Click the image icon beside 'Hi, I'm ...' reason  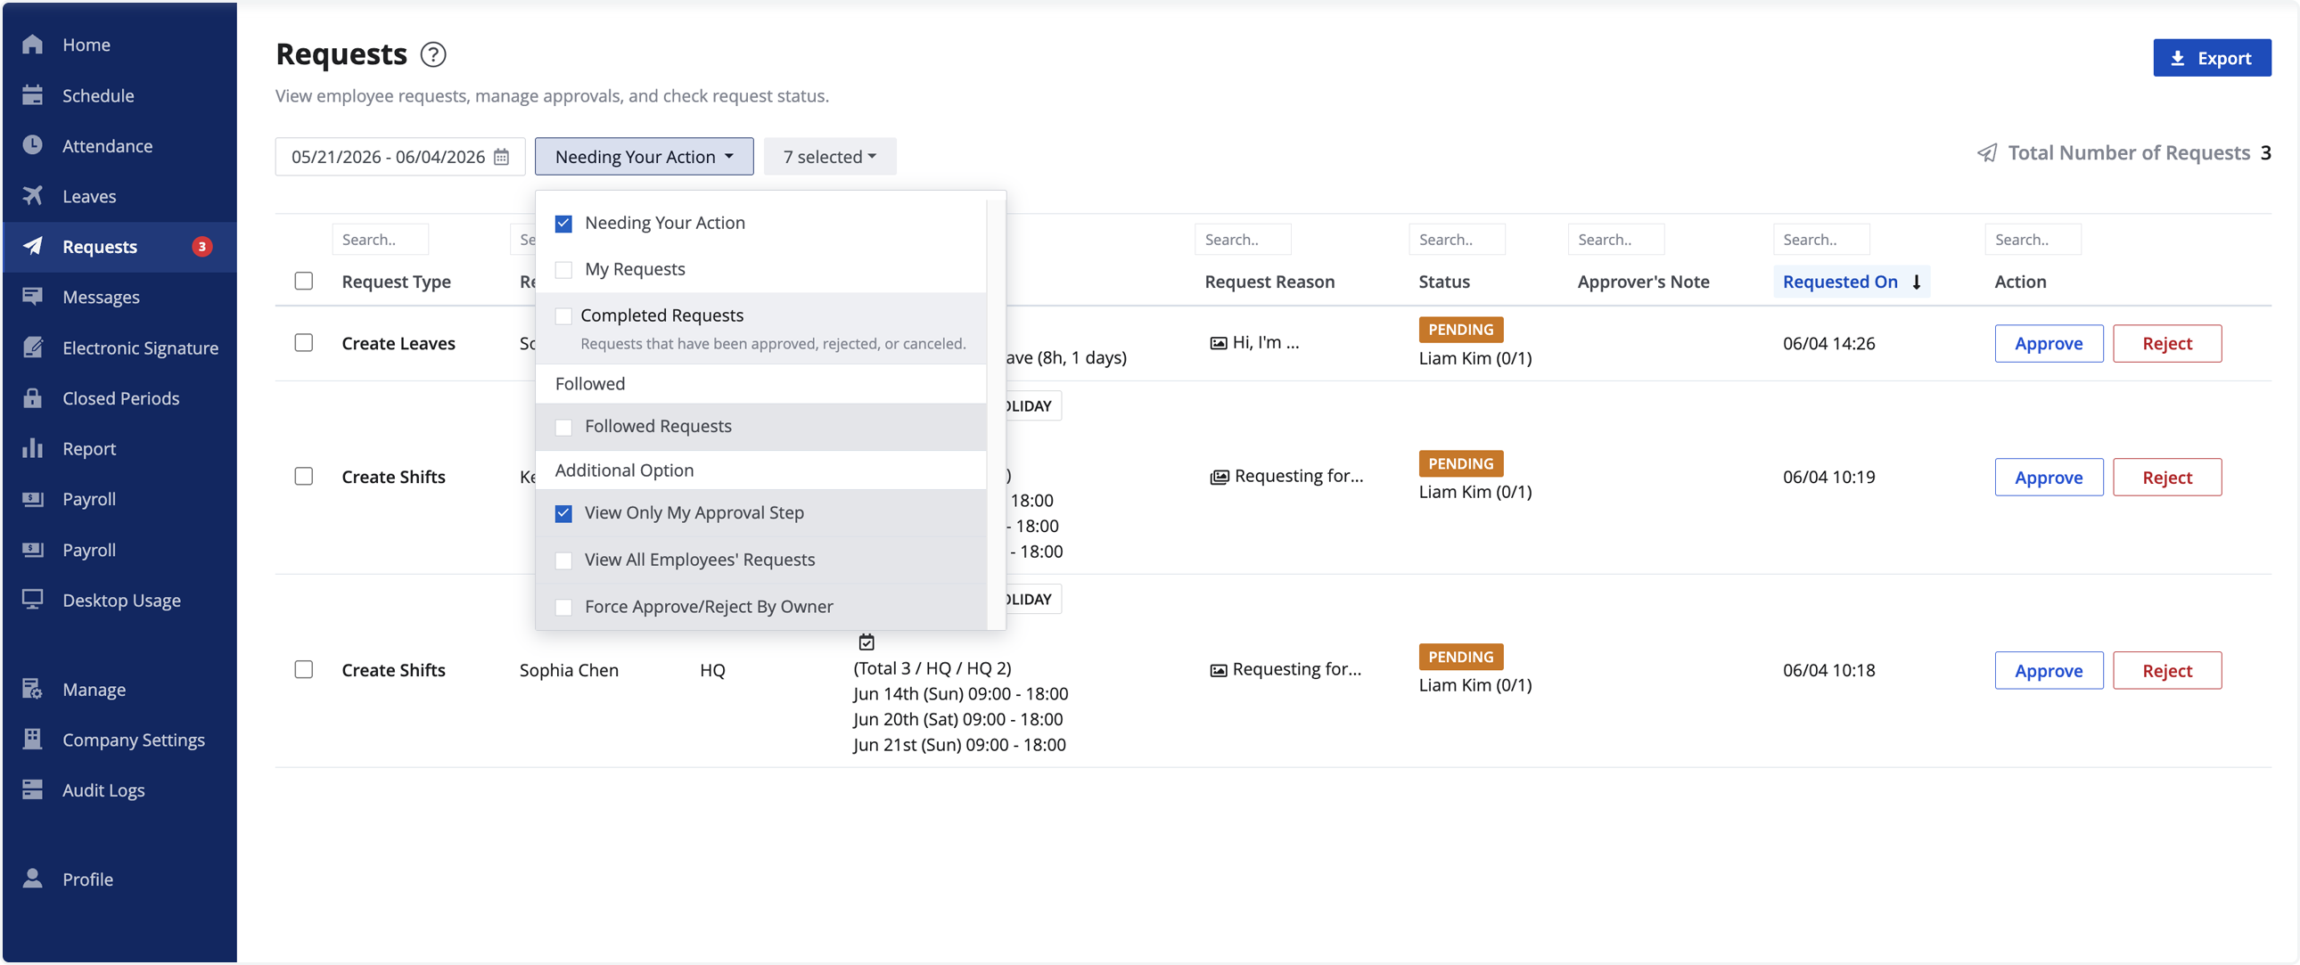tap(1218, 343)
